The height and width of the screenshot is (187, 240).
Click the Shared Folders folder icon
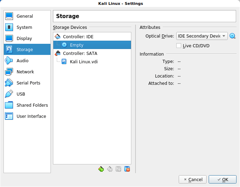coord(9,105)
